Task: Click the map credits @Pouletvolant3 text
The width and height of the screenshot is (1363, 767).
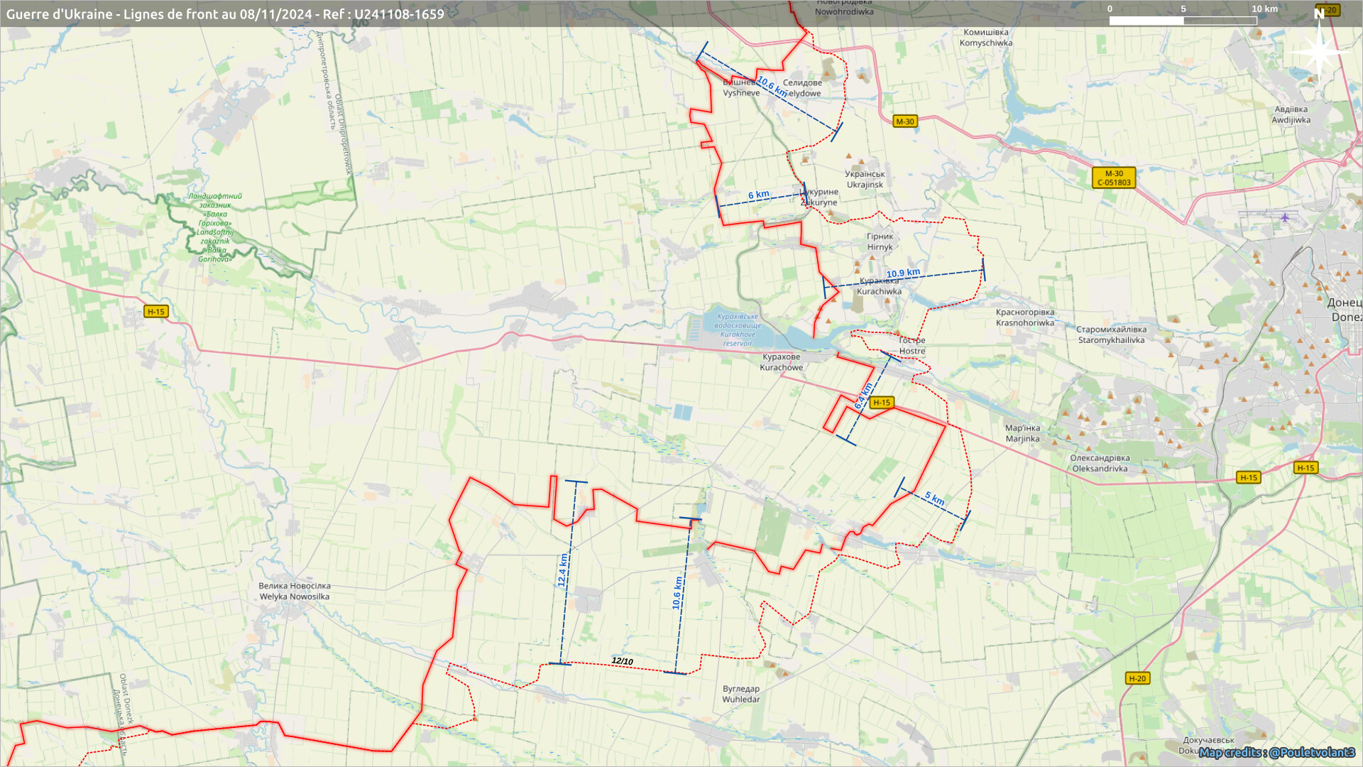Action: 1276,752
